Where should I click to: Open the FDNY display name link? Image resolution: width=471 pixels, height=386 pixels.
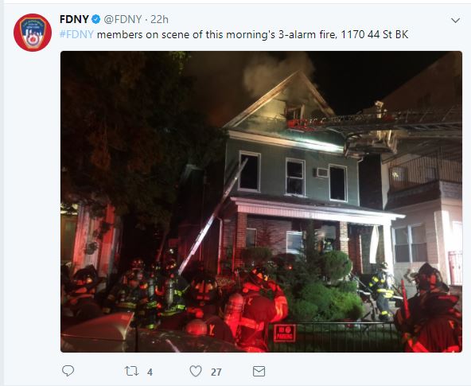[x=74, y=20]
